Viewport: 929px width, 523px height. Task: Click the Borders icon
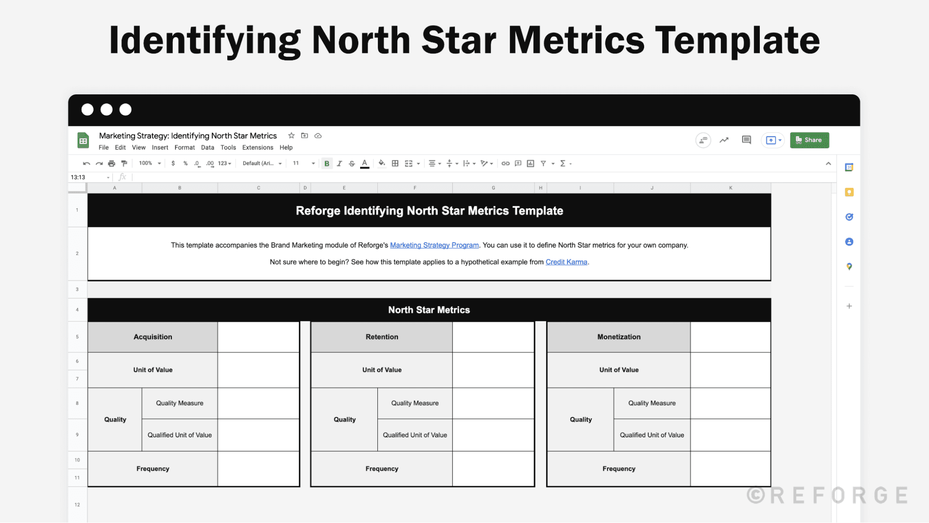tap(395, 164)
